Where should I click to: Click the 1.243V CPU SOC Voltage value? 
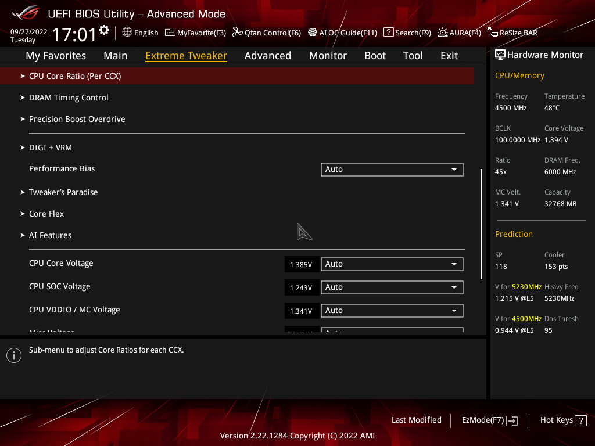click(x=302, y=288)
